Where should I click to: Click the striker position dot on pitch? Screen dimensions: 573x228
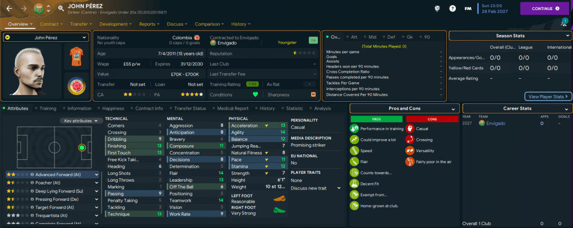coord(82,148)
